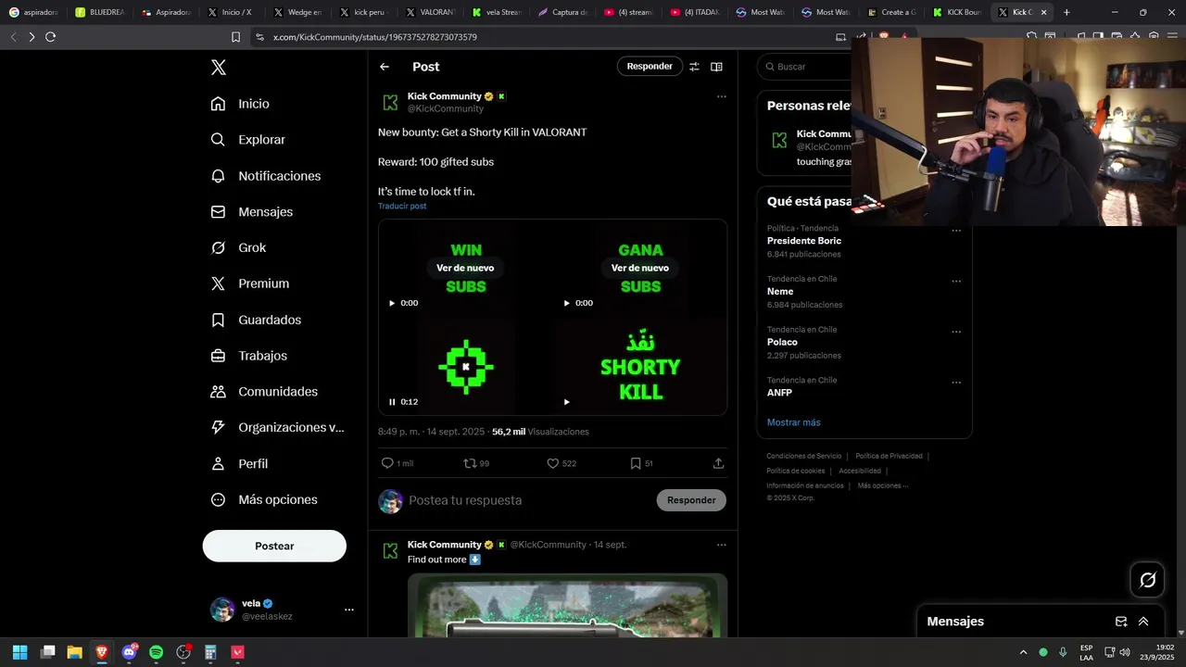Open three-dot menu on Find out more reply
1186x667 pixels.
point(722,545)
